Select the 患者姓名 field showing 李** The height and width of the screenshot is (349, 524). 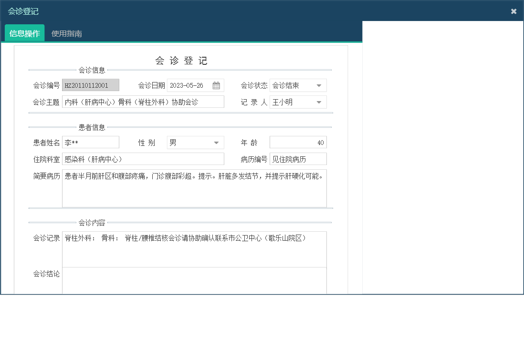click(91, 142)
